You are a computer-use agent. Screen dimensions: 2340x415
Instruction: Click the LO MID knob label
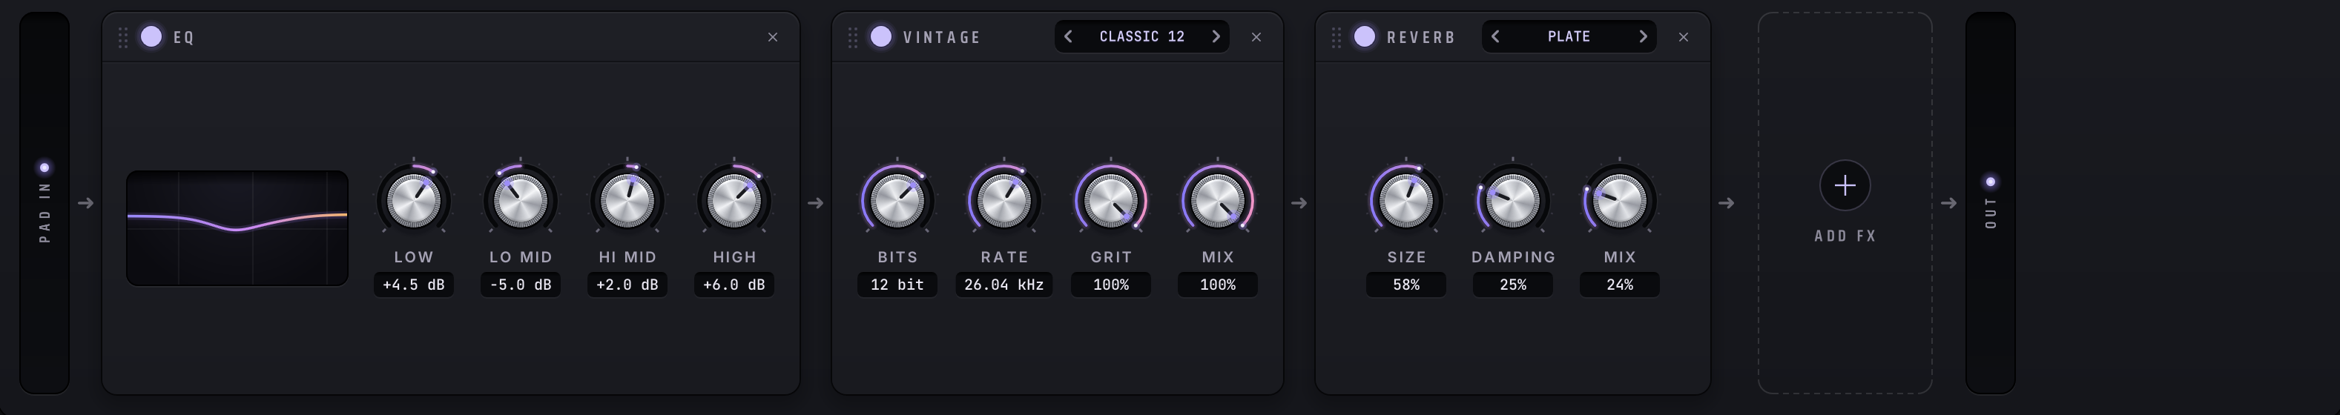click(x=521, y=257)
